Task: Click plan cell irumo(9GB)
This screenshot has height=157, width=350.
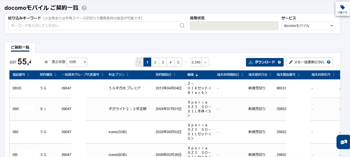Action: point(118,155)
